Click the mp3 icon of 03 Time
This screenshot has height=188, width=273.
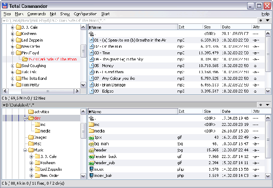pyautogui.click(x=91, y=53)
